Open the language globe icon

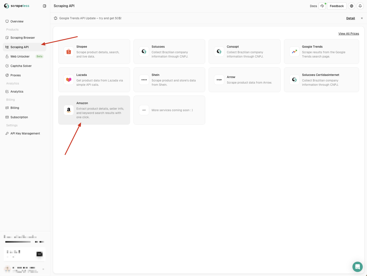(352, 6)
